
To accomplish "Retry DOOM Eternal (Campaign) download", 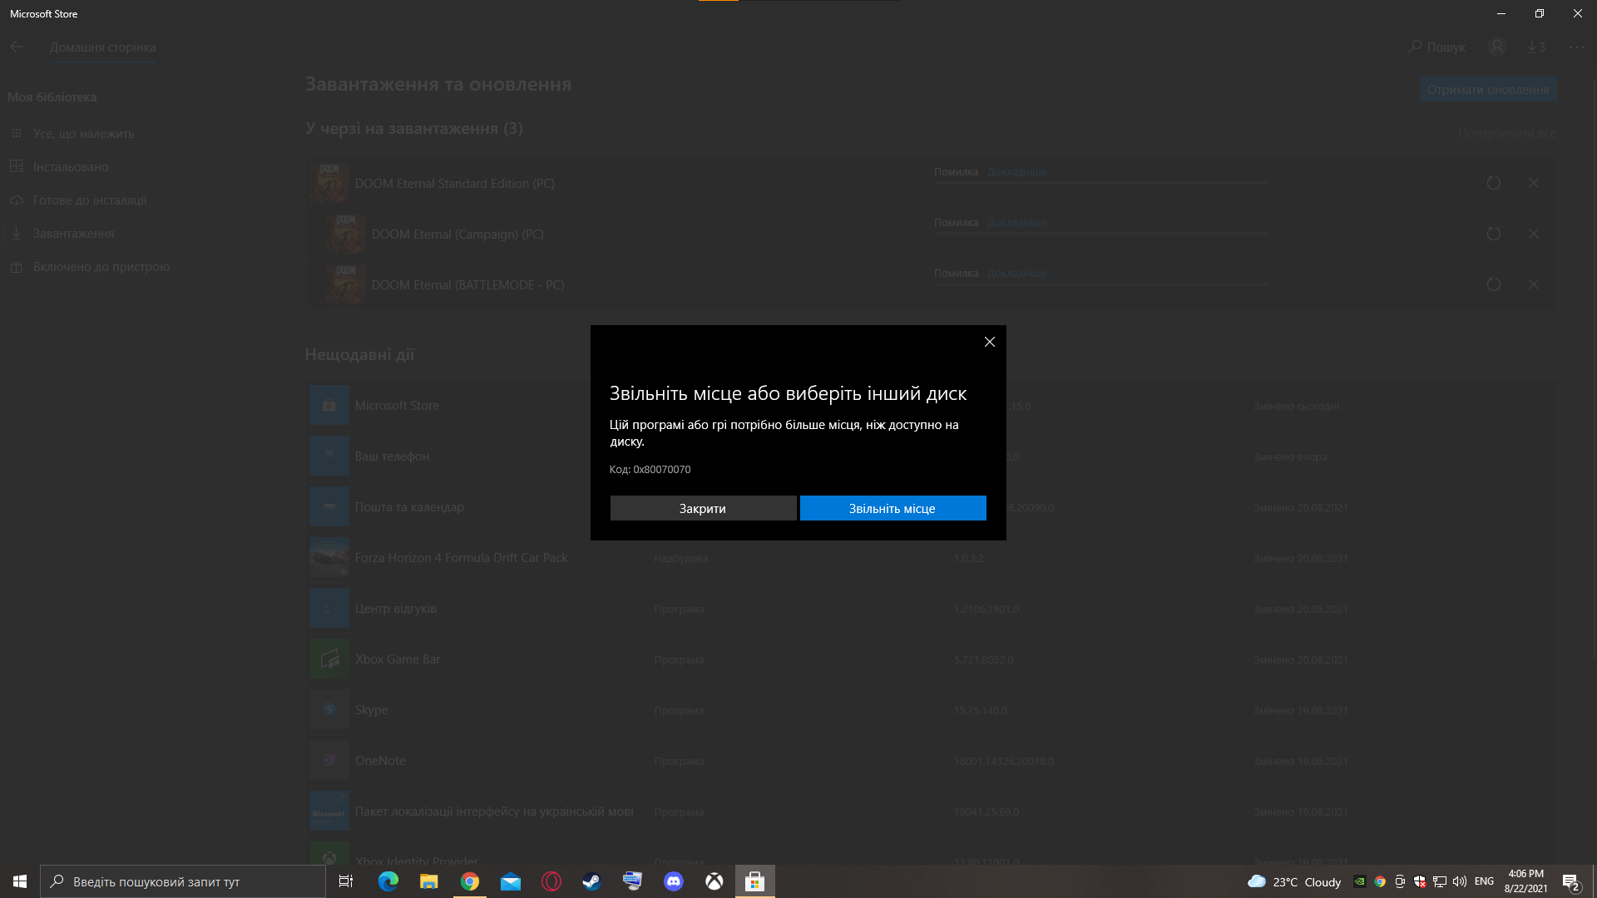I will pos(1494,234).
